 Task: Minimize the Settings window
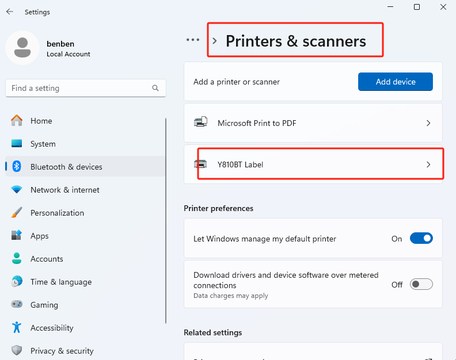pyautogui.click(x=390, y=7)
